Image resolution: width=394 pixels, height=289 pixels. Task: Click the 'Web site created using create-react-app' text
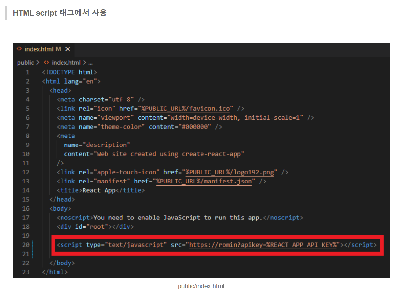[x=171, y=154]
